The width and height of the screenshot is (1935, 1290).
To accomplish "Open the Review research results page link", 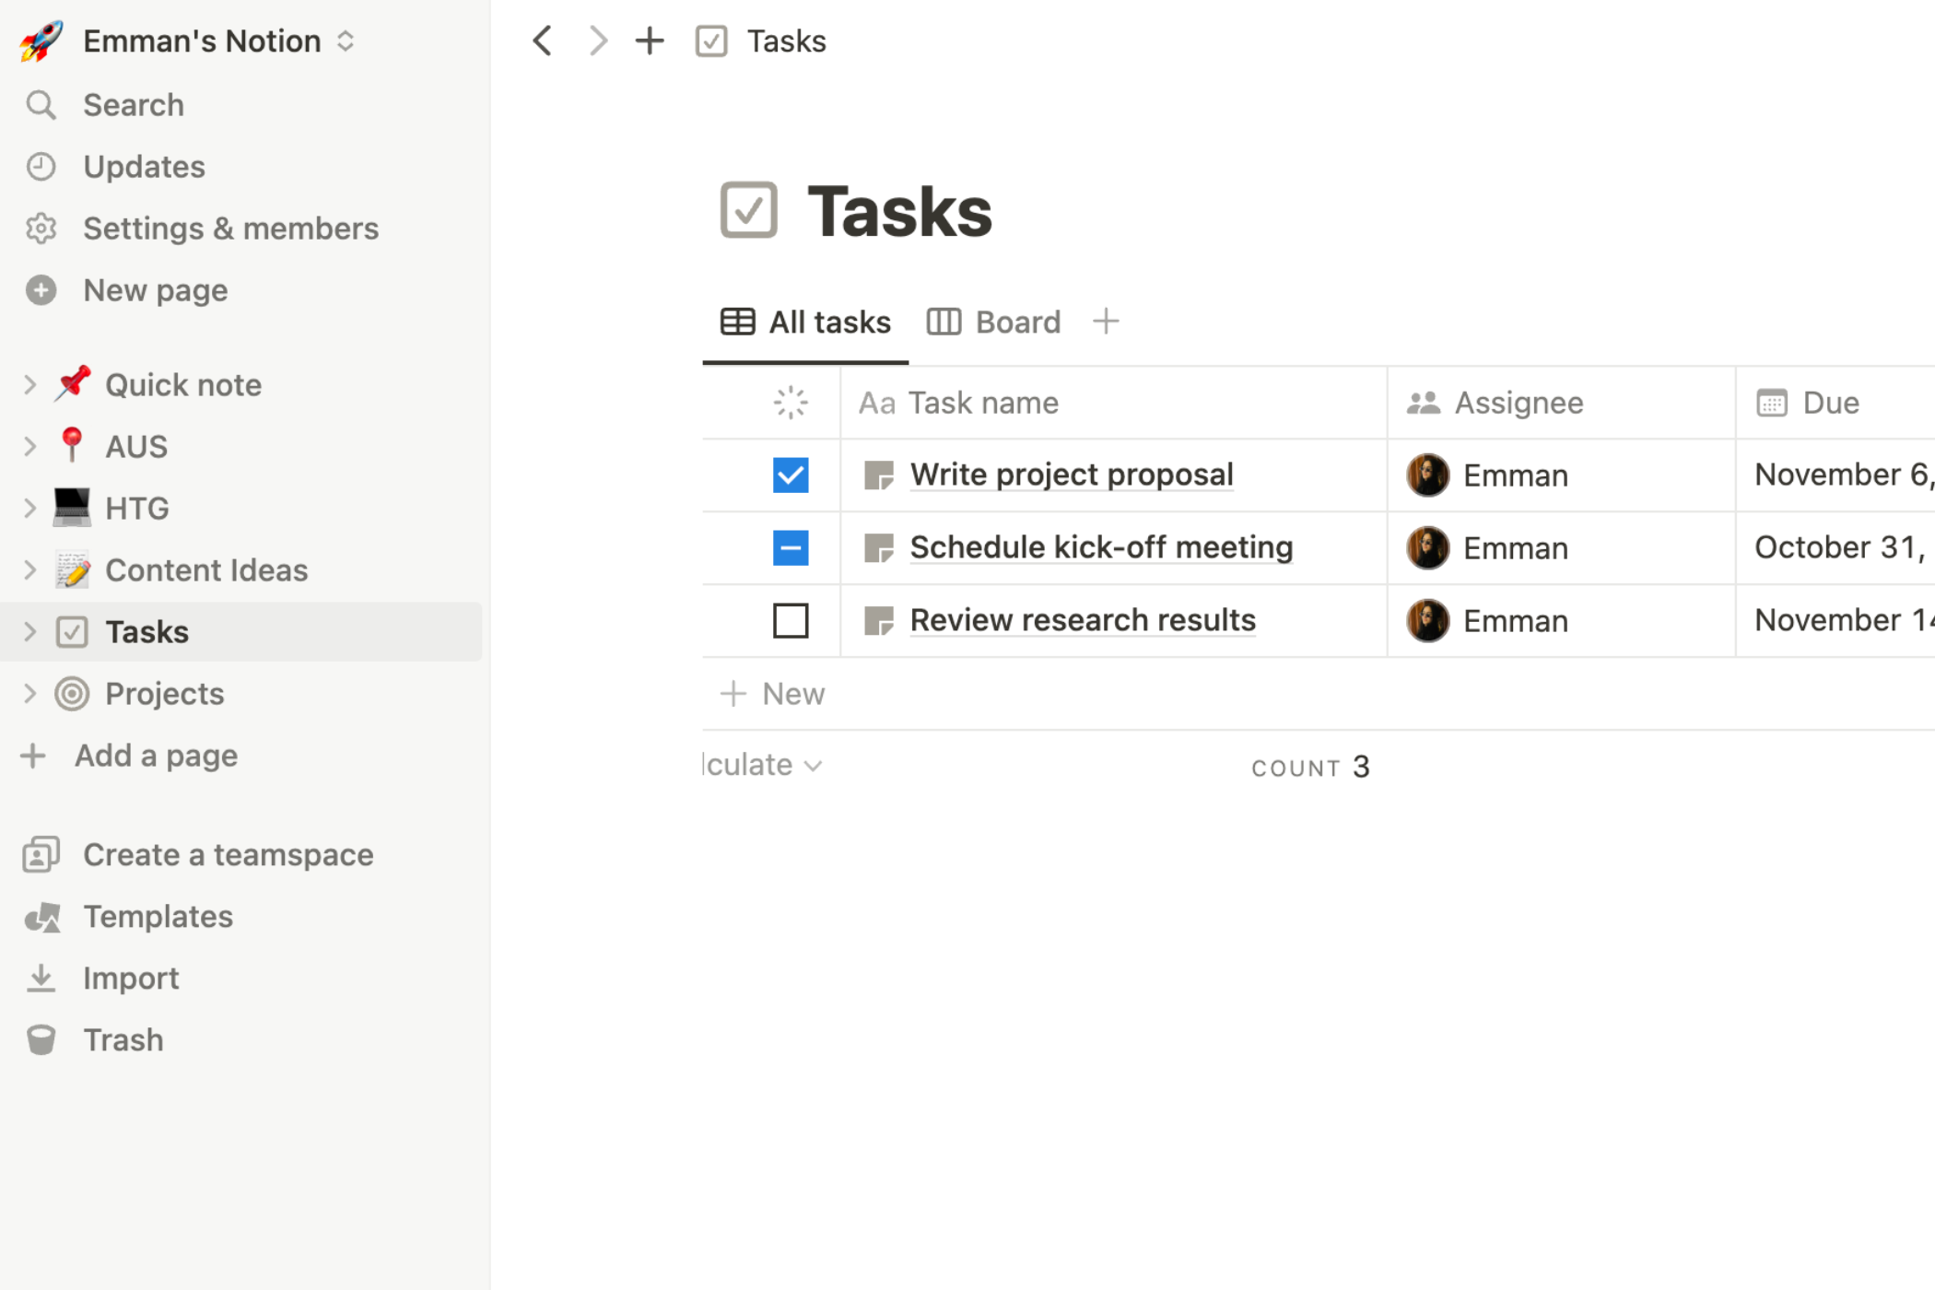I will (x=1082, y=620).
